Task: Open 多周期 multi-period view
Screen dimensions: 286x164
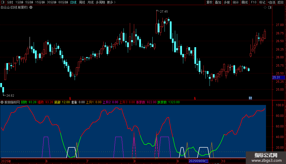Action: [100, 2]
